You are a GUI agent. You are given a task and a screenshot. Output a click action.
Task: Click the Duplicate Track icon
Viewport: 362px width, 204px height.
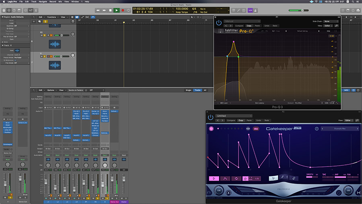point(39,21)
